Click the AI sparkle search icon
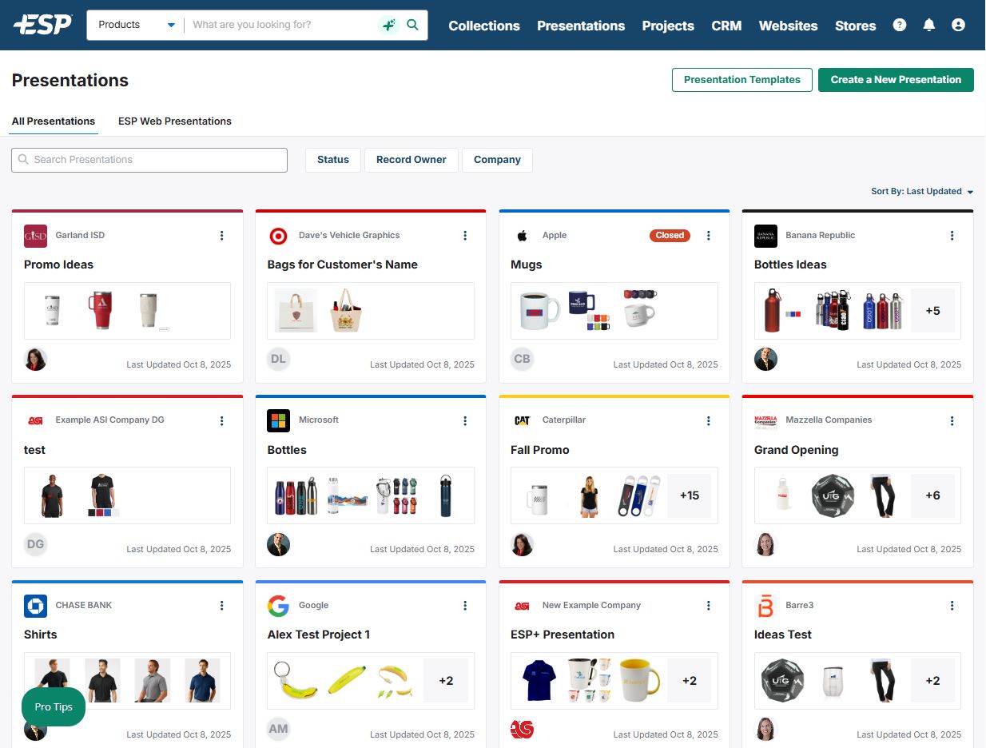 click(388, 25)
